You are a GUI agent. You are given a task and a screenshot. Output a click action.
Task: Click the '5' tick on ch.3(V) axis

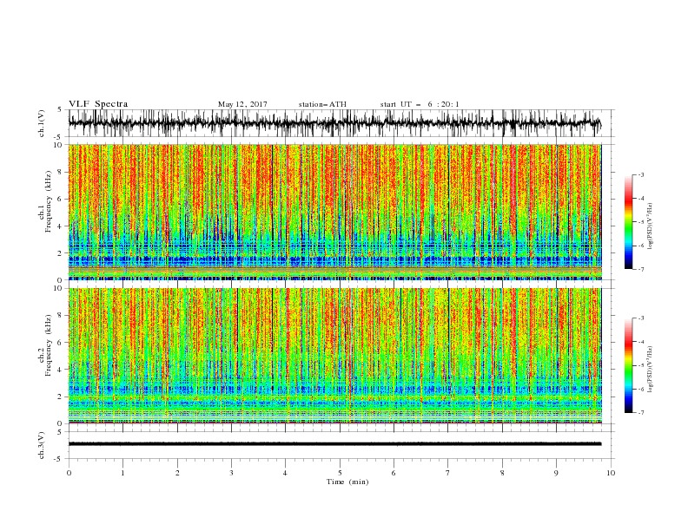click(x=60, y=432)
